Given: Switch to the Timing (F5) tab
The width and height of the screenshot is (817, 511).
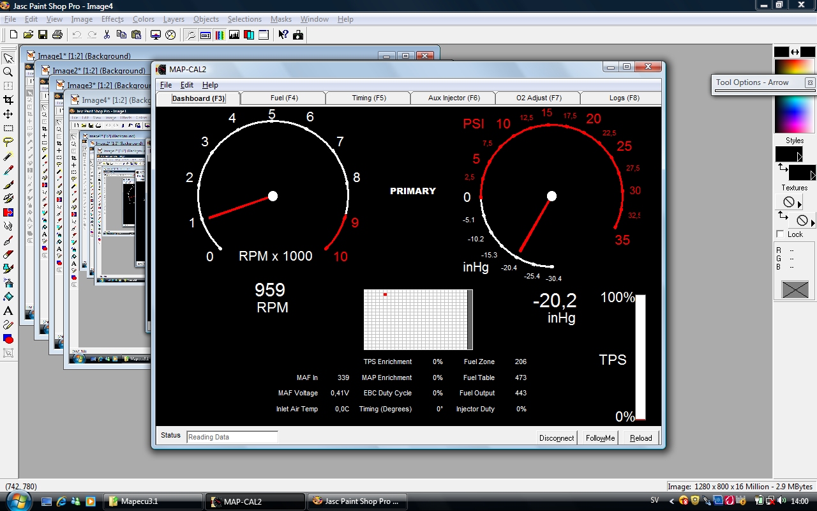Looking at the screenshot, I should (369, 98).
